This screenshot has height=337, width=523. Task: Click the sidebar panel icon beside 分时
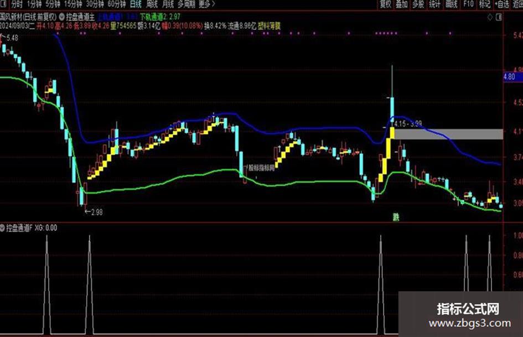(4, 4)
